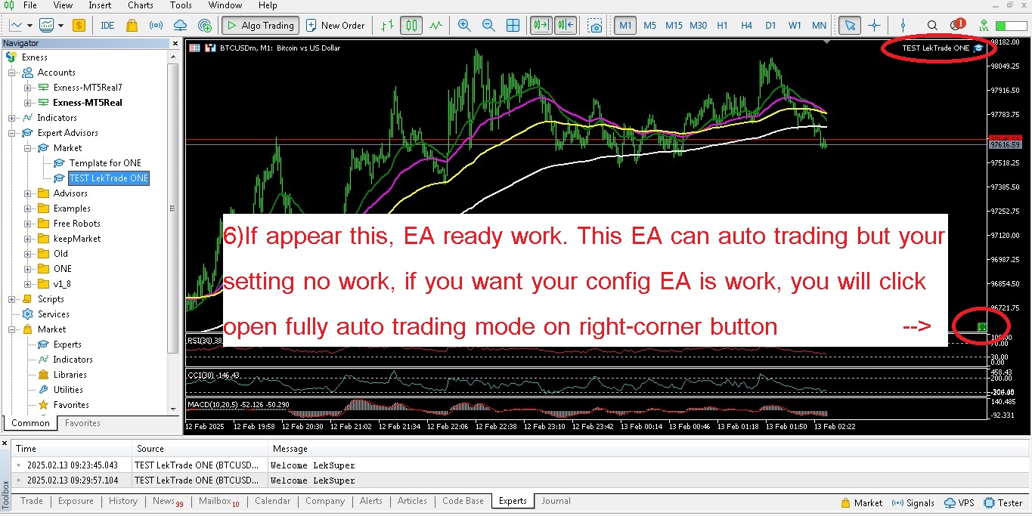The height and width of the screenshot is (516, 1032).
Task: Zoom out of the chart
Action: pos(488,25)
